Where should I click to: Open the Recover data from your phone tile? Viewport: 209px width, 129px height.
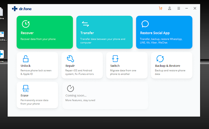(x=45, y=32)
